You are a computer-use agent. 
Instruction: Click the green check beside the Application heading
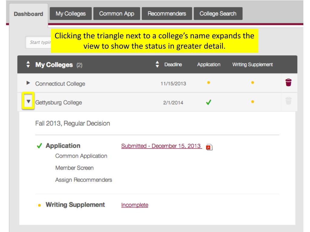tap(39, 146)
